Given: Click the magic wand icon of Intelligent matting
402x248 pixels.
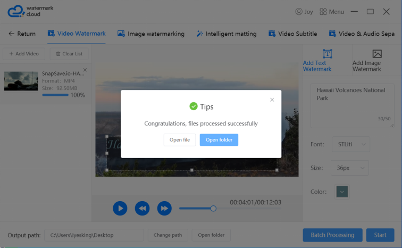Looking at the screenshot, I should (199, 34).
